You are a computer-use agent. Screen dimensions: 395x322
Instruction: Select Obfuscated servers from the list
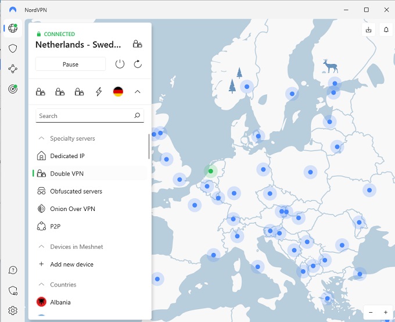76,191
